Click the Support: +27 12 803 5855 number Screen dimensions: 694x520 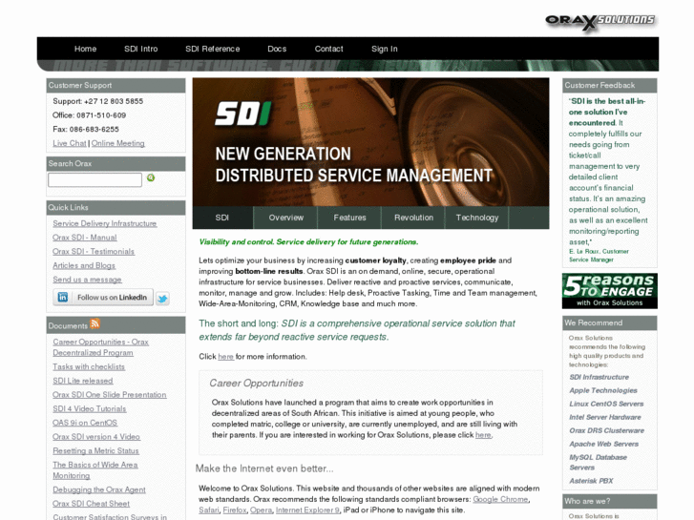pos(97,101)
